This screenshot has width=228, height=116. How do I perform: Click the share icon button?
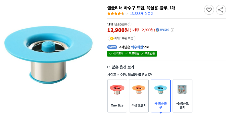pyautogui.click(x=221, y=10)
